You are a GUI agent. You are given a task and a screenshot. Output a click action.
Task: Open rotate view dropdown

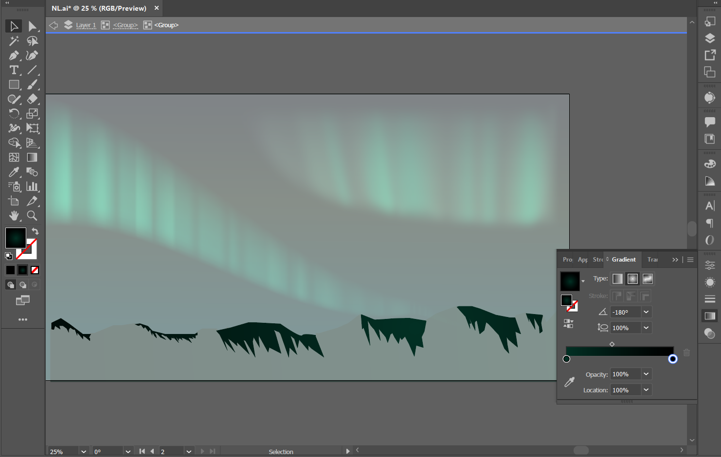[128, 452]
